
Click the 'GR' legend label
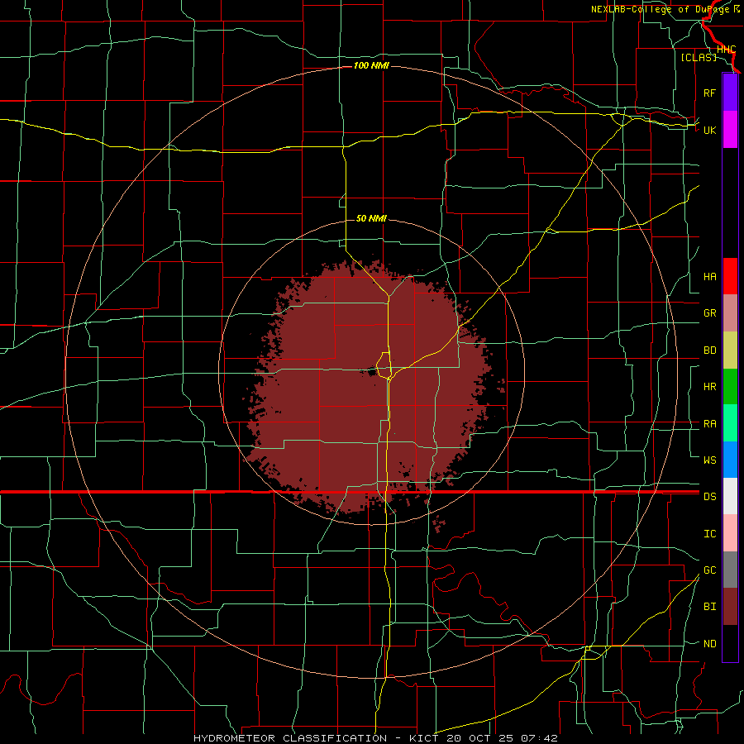709,313
